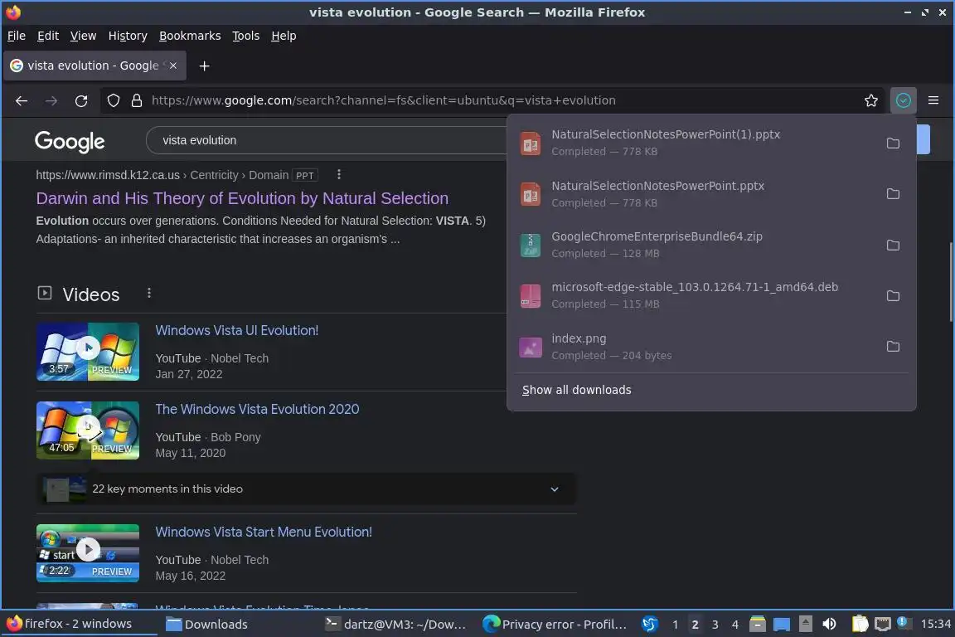
Task: Bookmark this page with the star icon
Action: pos(871,100)
